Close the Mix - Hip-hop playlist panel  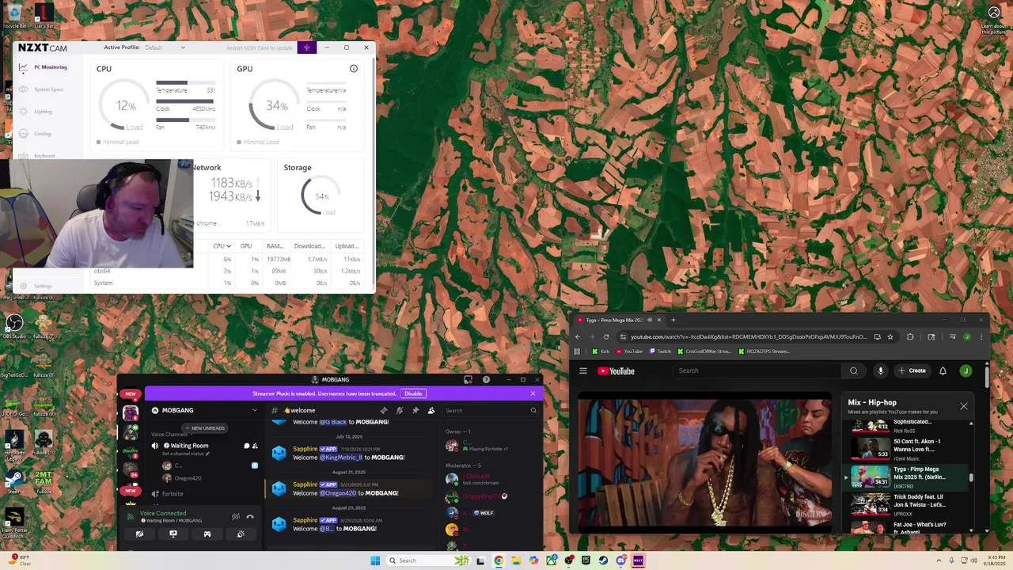click(x=964, y=406)
